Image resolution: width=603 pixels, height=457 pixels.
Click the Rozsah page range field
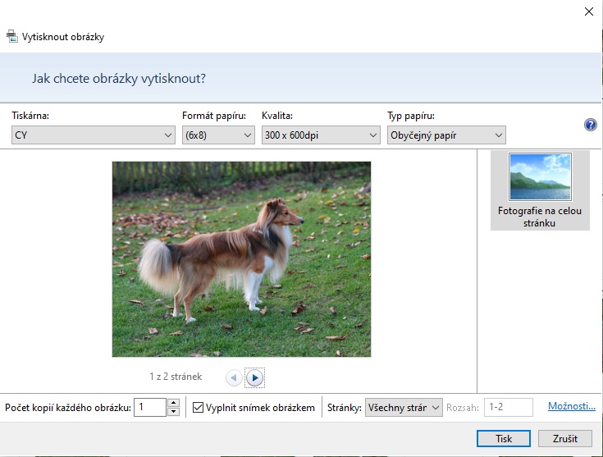(x=508, y=407)
